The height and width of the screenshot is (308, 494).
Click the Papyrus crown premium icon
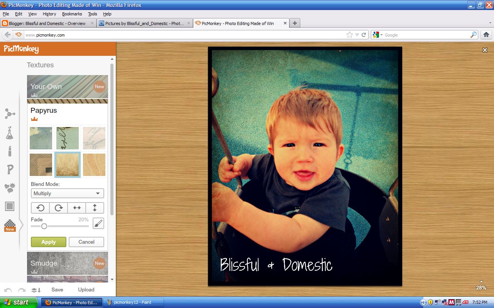[x=34, y=119]
